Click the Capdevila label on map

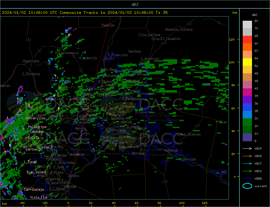coord(89,58)
